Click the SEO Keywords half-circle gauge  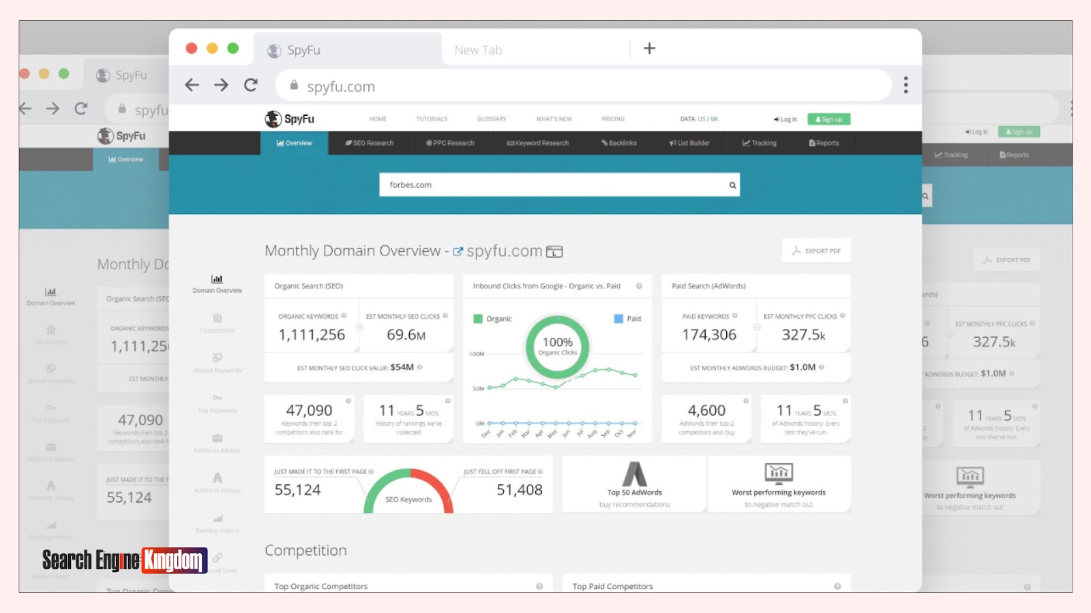click(x=408, y=490)
